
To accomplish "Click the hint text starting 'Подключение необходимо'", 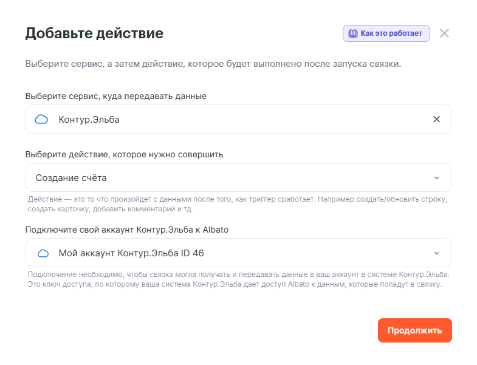I will point(238,279).
